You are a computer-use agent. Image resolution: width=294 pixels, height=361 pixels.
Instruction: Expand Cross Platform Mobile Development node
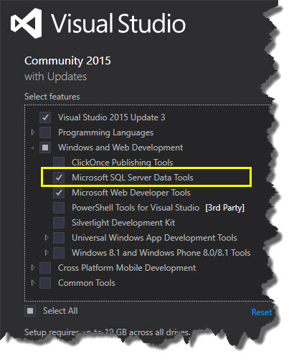[x=33, y=268]
